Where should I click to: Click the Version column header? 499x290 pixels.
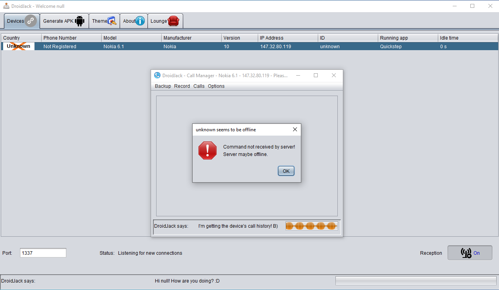point(239,38)
